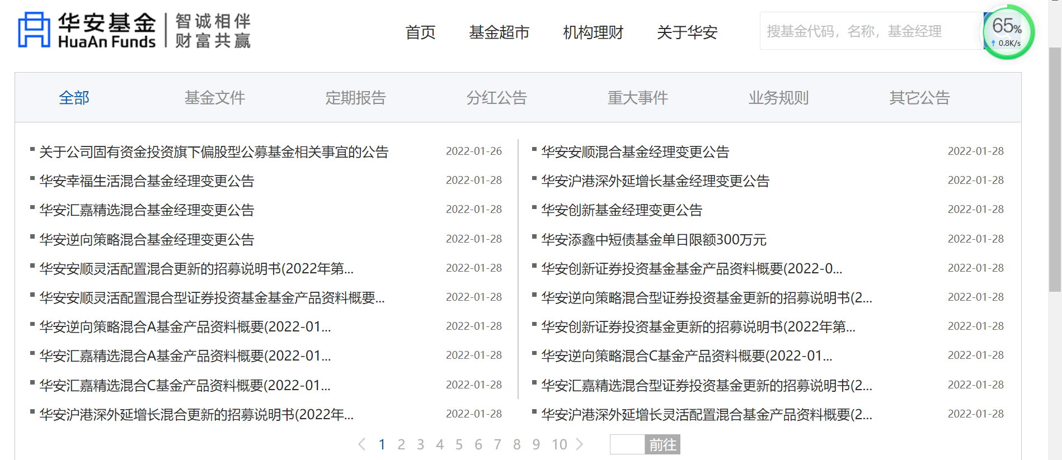
Task: Open 基金超市 navigation menu
Action: click(499, 32)
